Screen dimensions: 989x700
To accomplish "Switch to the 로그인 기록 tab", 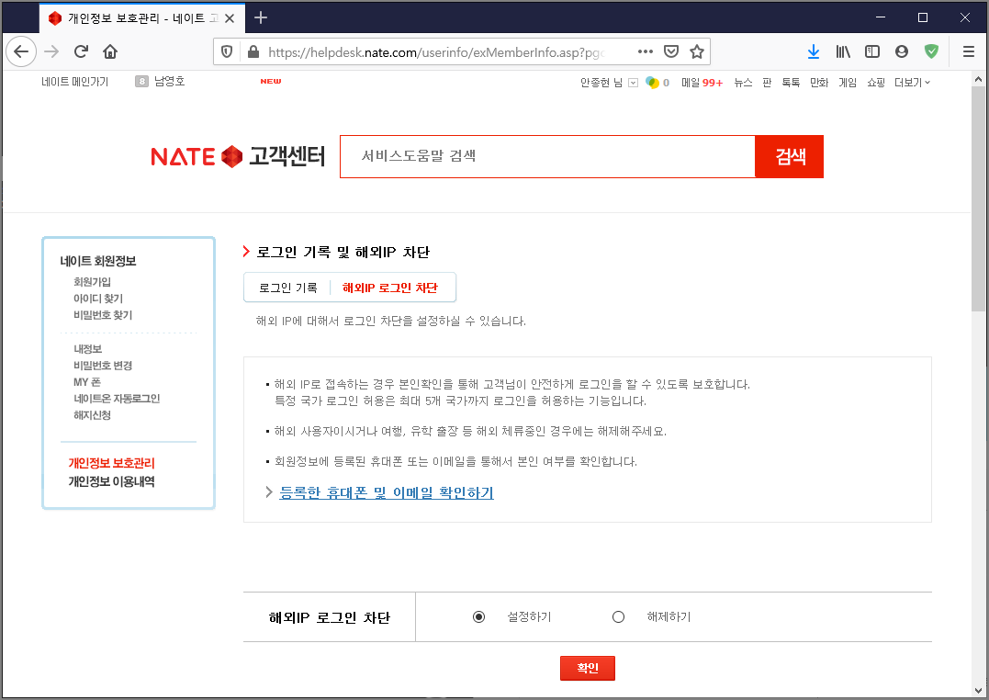I will pyautogui.click(x=287, y=288).
